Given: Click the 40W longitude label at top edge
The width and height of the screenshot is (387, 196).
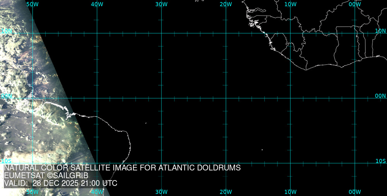Looking at the screenshot, I should [x=97, y=4].
